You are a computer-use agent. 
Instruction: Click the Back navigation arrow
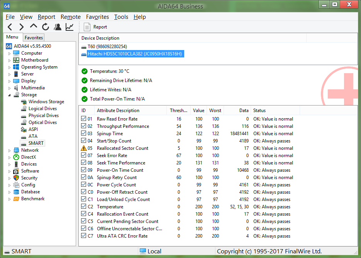point(10,27)
